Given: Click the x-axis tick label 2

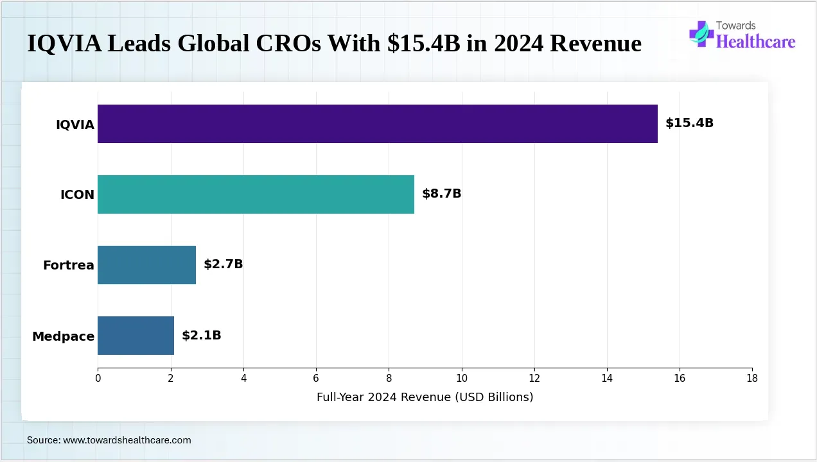Looking at the screenshot, I should click(x=171, y=379).
